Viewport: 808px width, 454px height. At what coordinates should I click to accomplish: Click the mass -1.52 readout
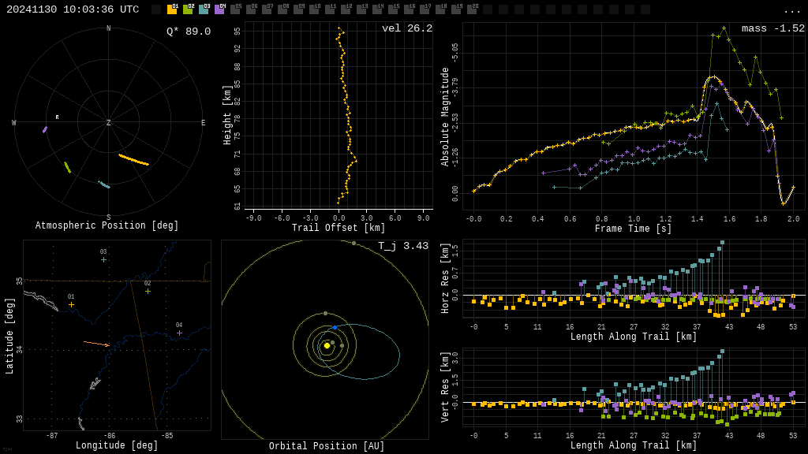click(x=773, y=28)
